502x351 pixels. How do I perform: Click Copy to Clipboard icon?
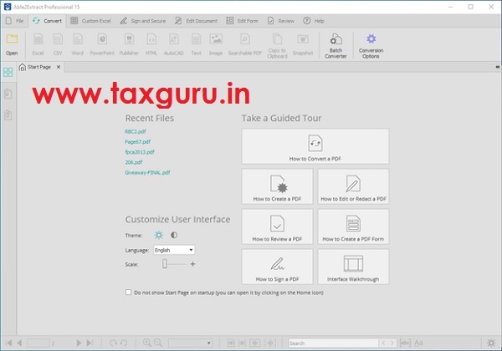point(277,46)
